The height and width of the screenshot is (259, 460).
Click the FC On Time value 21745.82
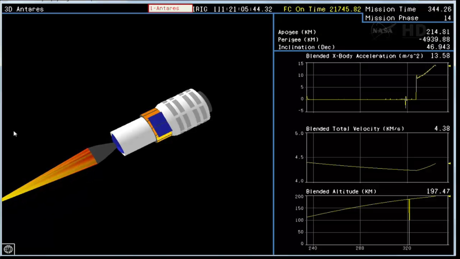pyautogui.click(x=345, y=9)
